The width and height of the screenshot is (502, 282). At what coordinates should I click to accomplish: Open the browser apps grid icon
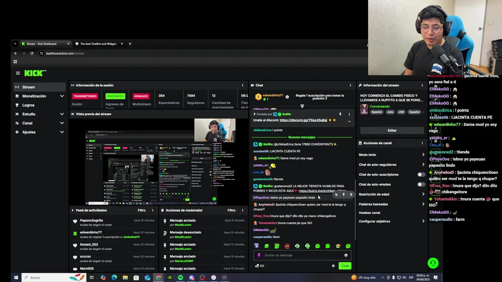pos(15,61)
